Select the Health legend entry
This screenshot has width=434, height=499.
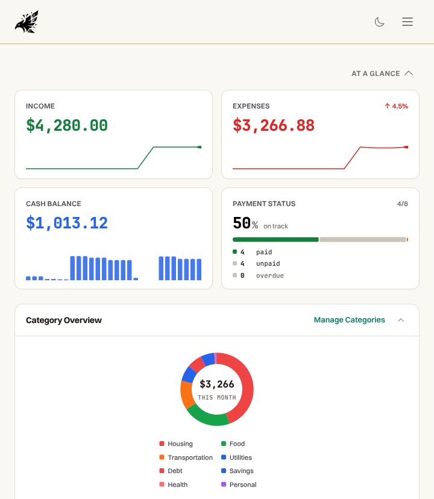(x=174, y=485)
